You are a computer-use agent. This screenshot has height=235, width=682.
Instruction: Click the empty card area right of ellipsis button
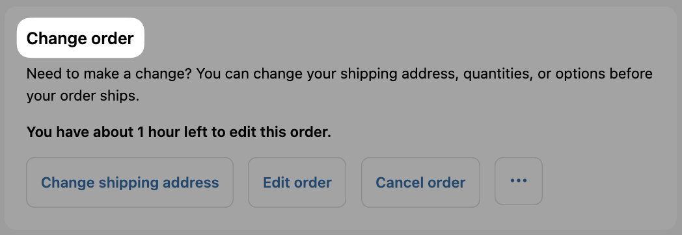pyautogui.click(x=609, y=182)
